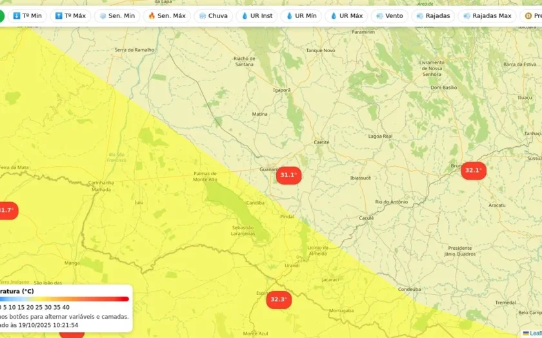Click the Tremedal town label

pyautogui.click(x=506, y=303)
